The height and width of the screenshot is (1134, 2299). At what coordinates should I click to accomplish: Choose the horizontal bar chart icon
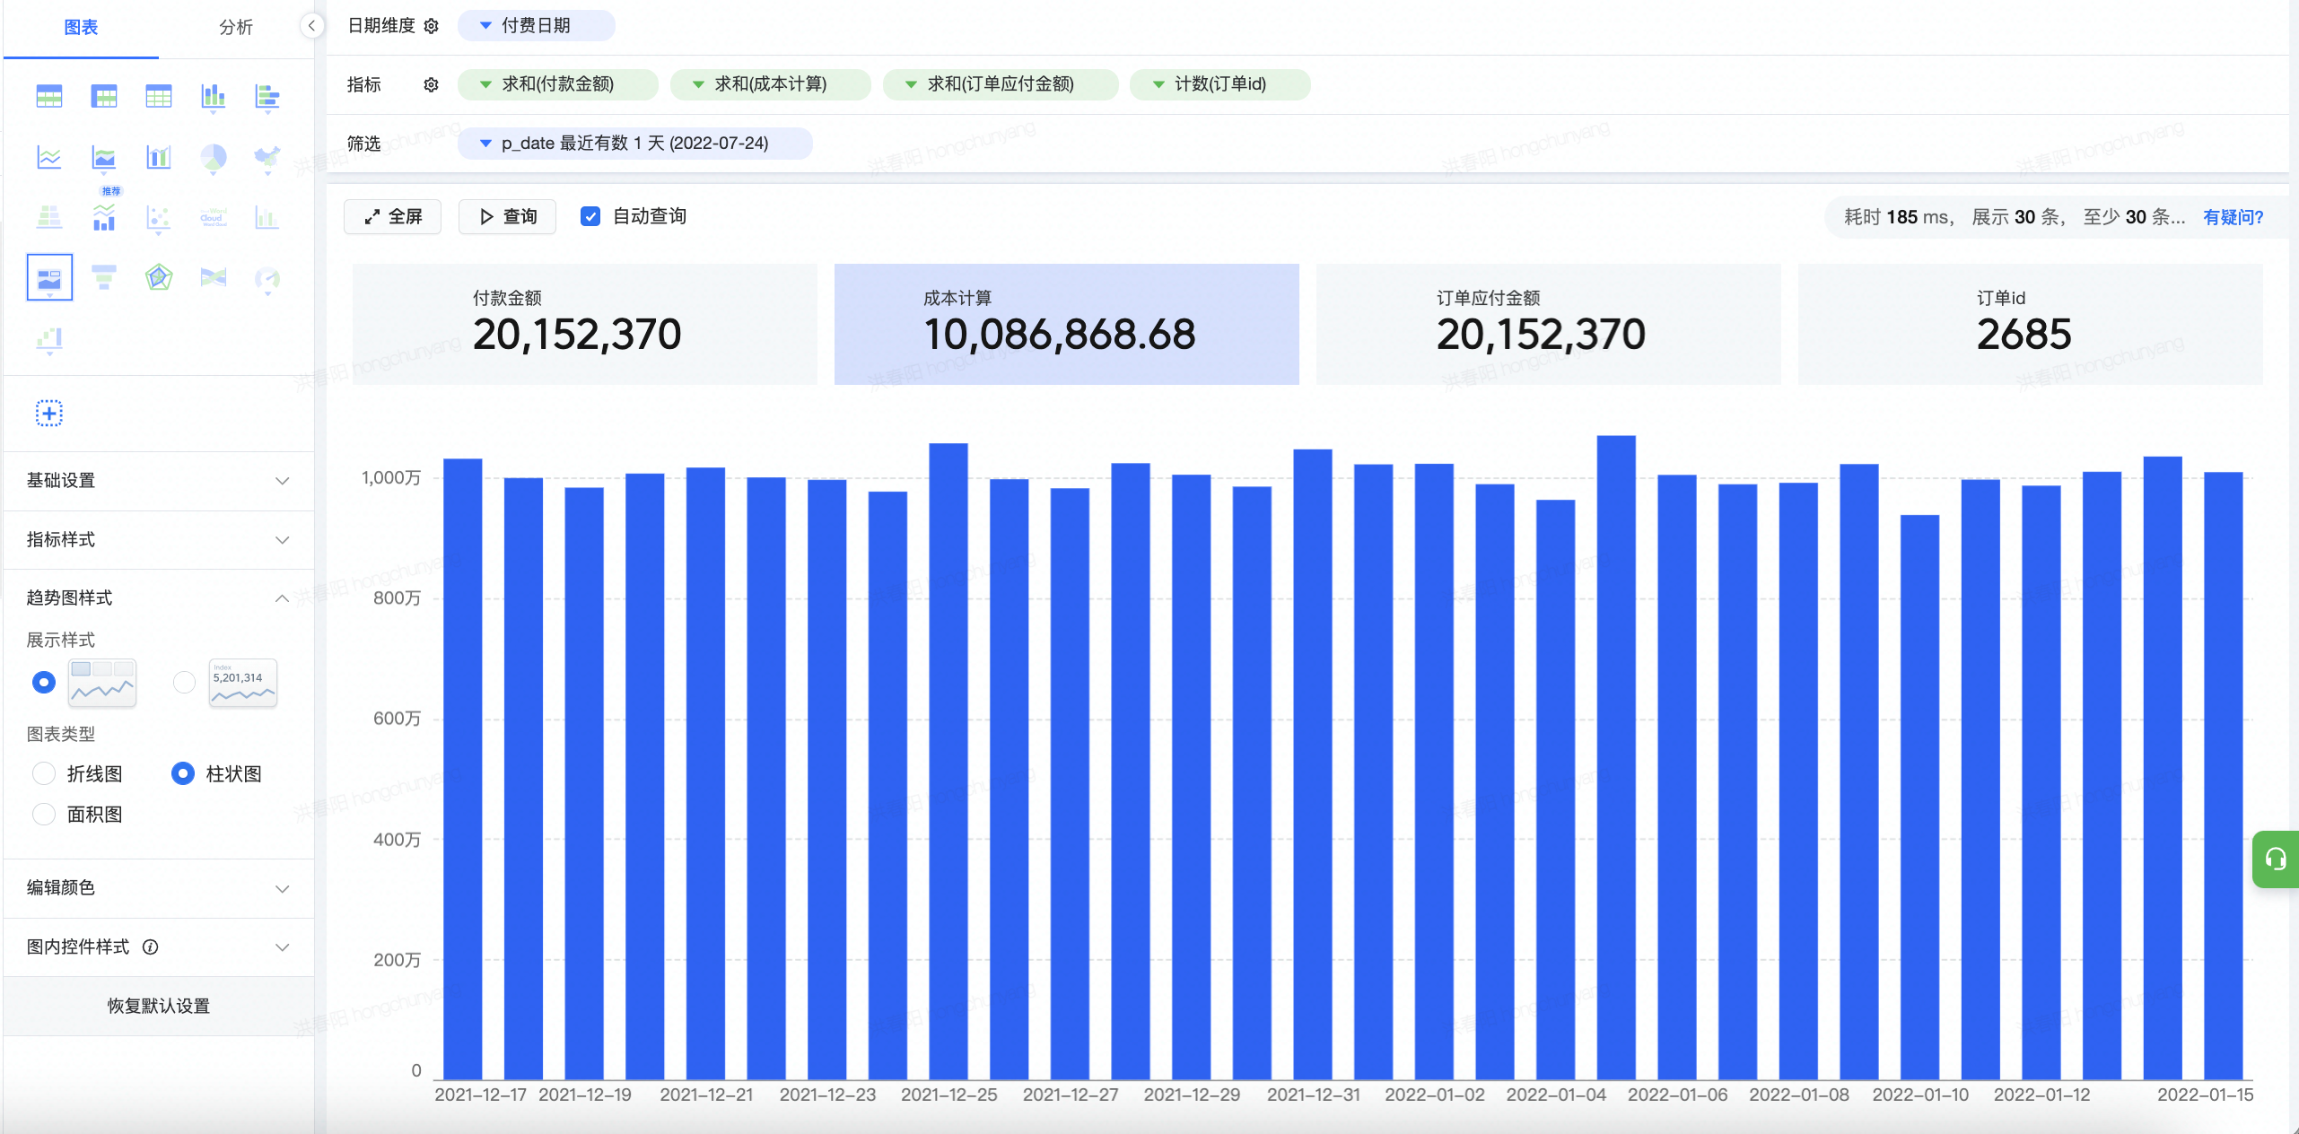click(267, 96)
